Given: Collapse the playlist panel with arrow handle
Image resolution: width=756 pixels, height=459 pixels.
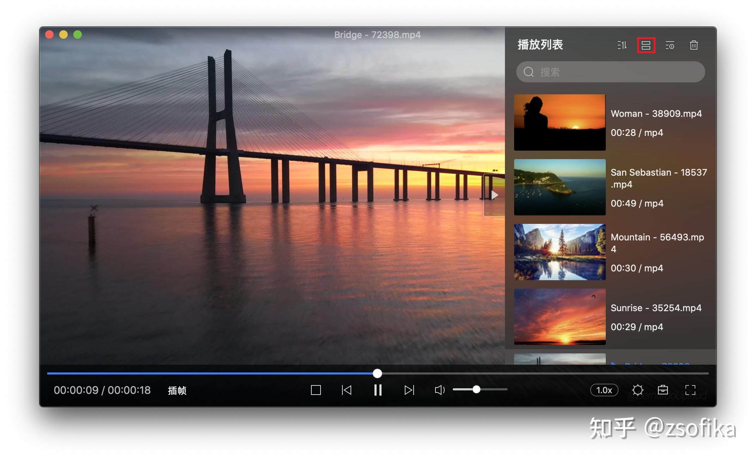Looking at the screenshot, I should click(494, 195).
